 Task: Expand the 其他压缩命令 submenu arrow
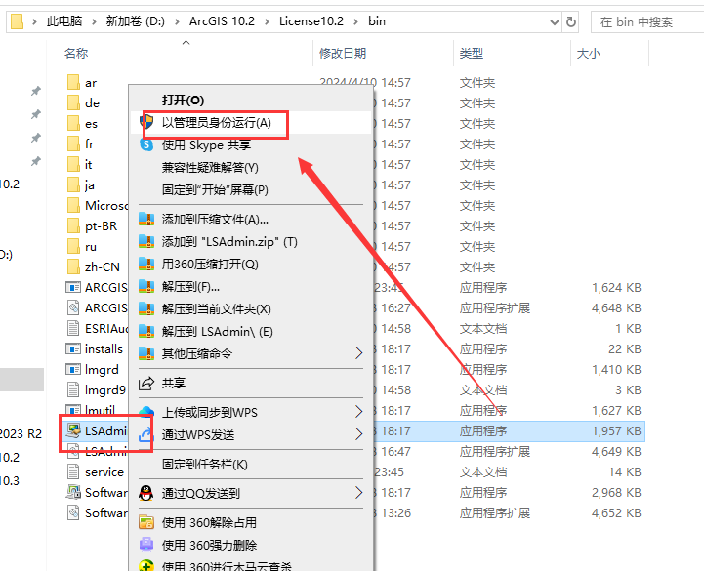[358, 353]
